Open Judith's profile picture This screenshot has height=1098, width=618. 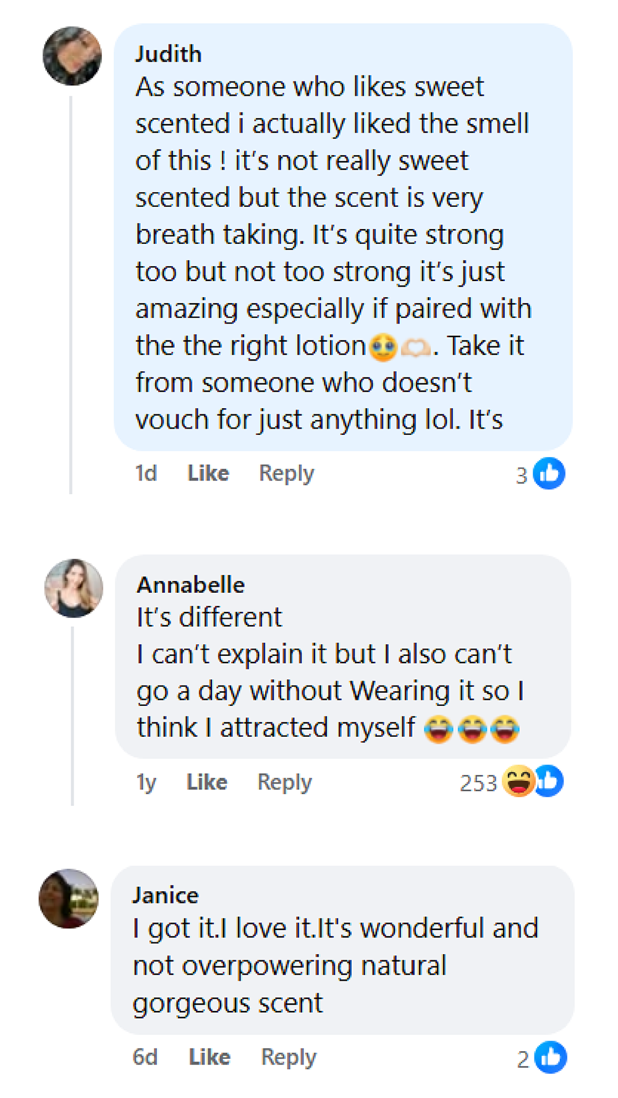(x=72, y=56)
